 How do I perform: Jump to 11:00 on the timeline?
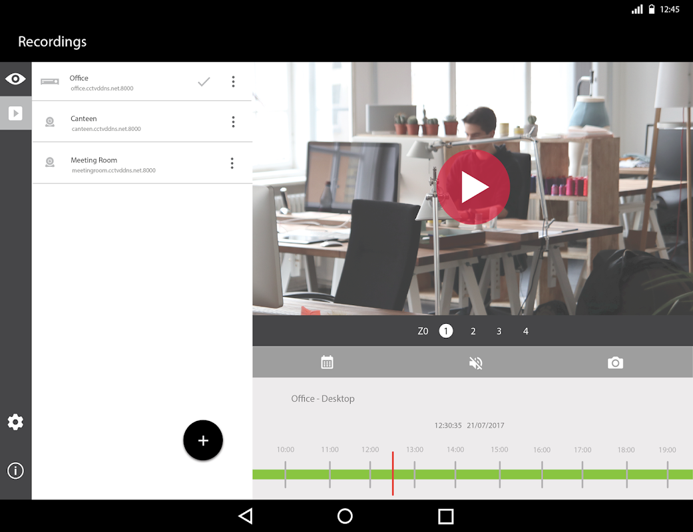pyautogui.click(x=330, y=450)
